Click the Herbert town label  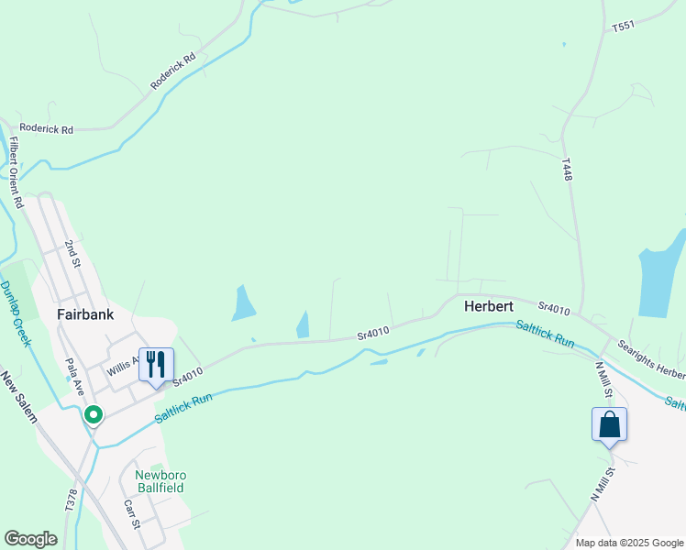[489, 306]
